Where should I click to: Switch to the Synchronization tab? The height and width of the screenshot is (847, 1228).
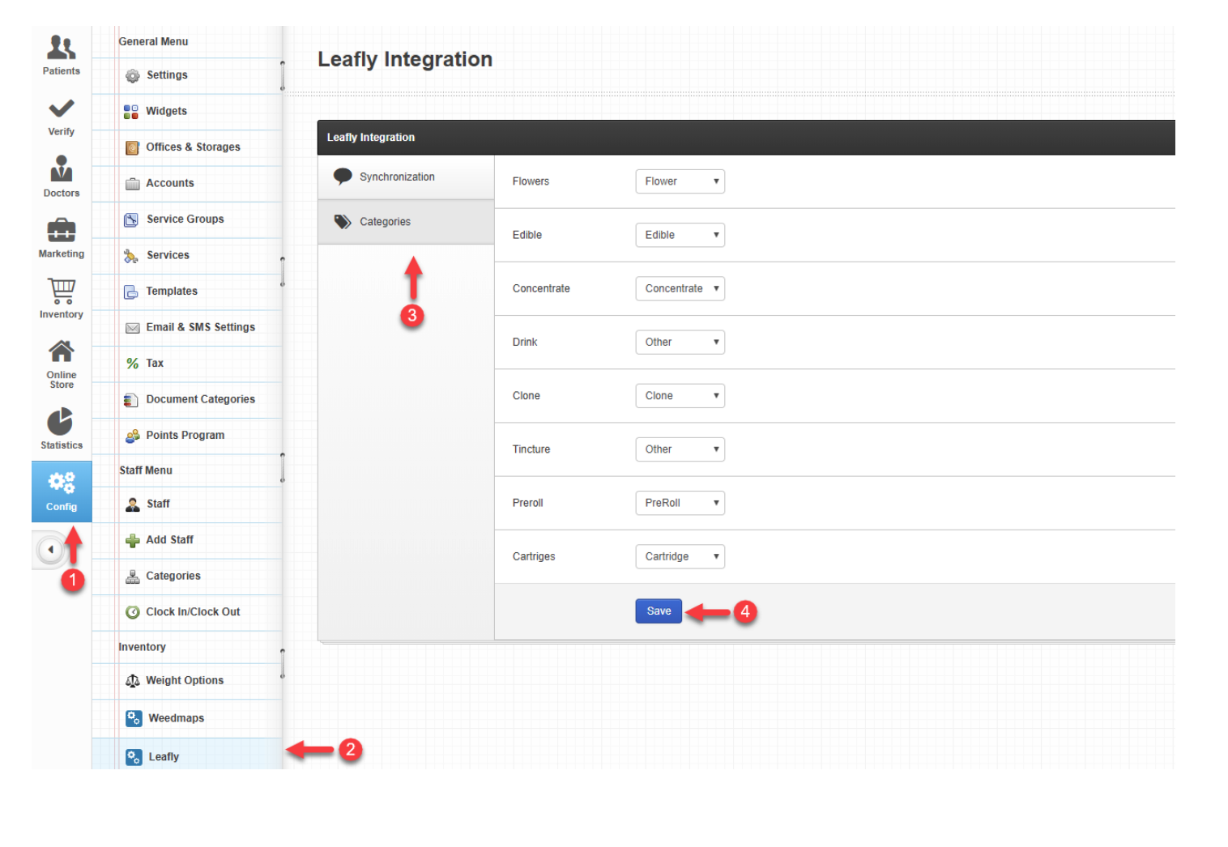click(406, 177)
